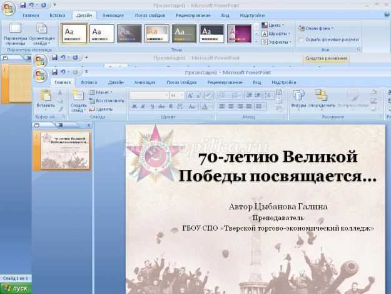Undo the last action in the front window
The width and height of the screenshot is (391, 294).
click(x=63, y=72)
